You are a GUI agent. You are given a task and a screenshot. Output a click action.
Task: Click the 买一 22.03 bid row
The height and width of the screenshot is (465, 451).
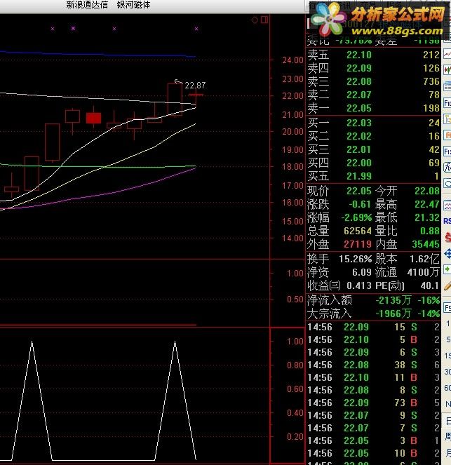(x=373, y=123)
